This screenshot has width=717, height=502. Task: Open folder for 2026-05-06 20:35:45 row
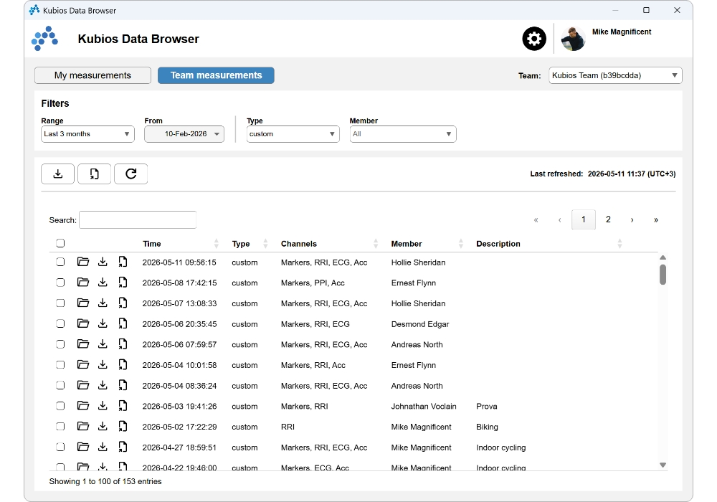click(82, 323)
